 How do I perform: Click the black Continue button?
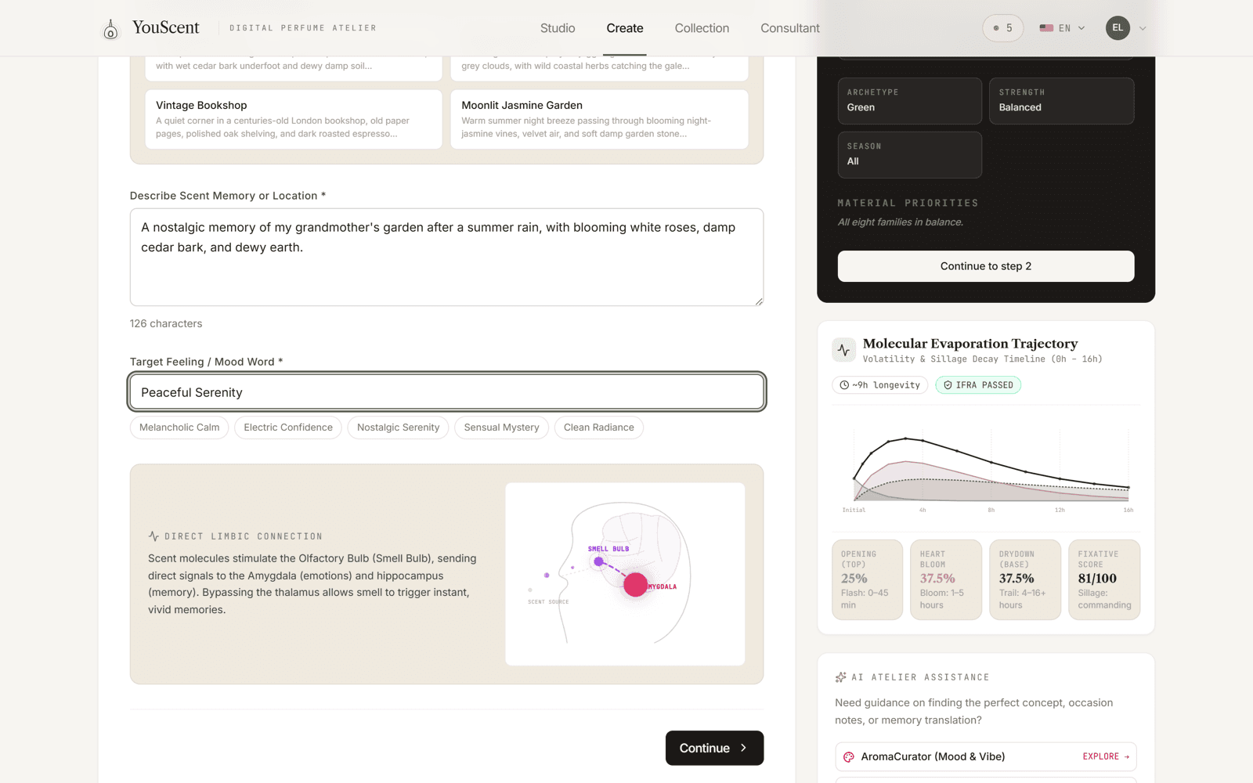pyautogui.click(x=714, y=748)
